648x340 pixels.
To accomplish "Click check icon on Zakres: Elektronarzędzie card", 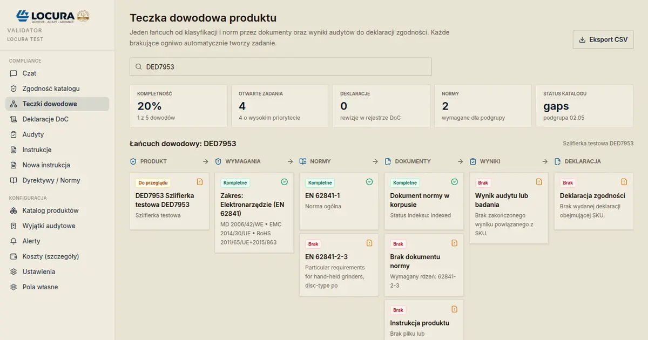I will coord(285,182).
